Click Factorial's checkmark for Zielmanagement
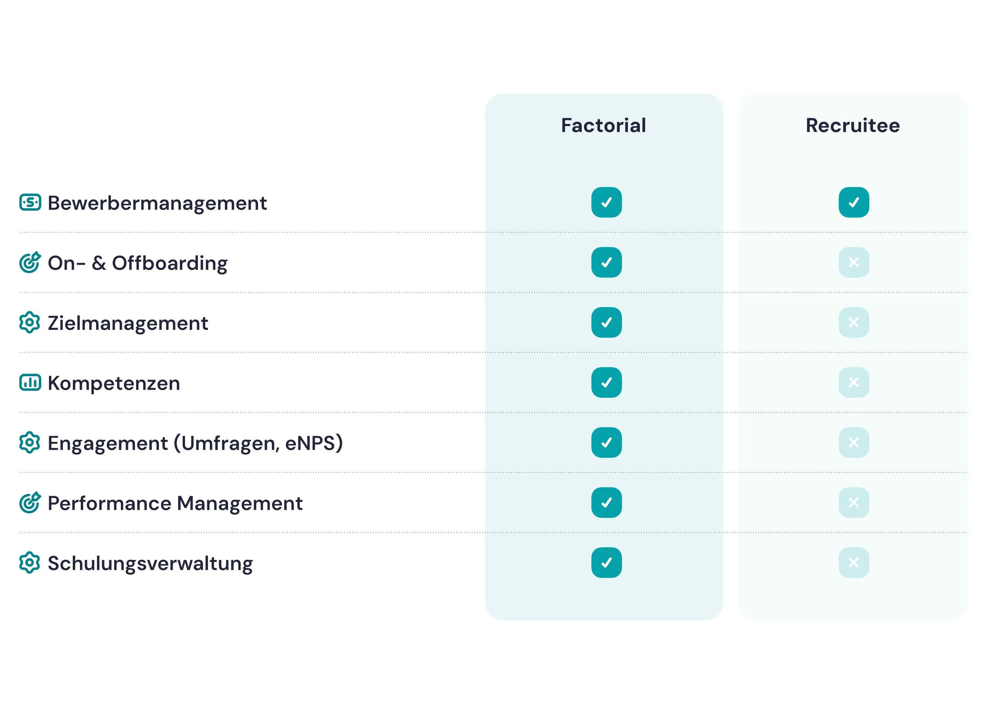Image resolution: width=988 pixels, height=714 pixels. point(606,323)
